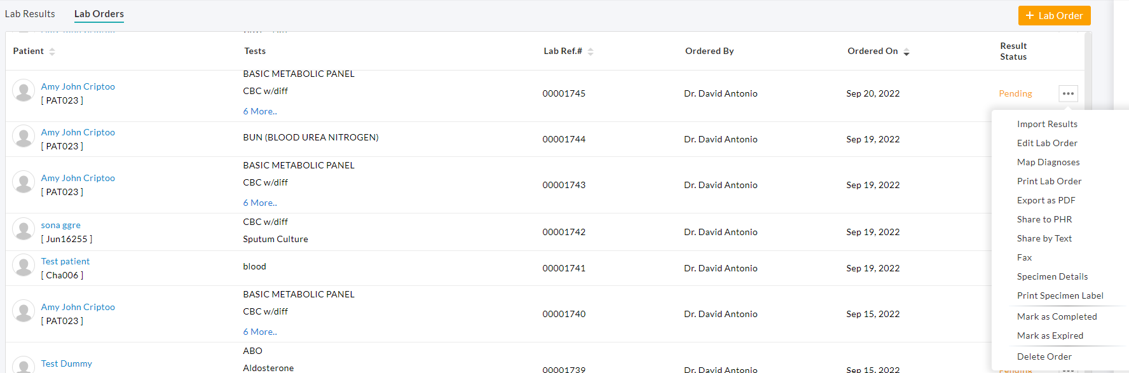
Task: Sort by Lab Ref.# column arrows
Action: point(591,51)
